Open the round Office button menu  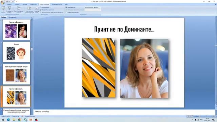2,2
